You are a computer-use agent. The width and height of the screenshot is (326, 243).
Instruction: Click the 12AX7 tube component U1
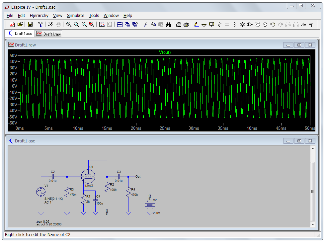[88, 176]
